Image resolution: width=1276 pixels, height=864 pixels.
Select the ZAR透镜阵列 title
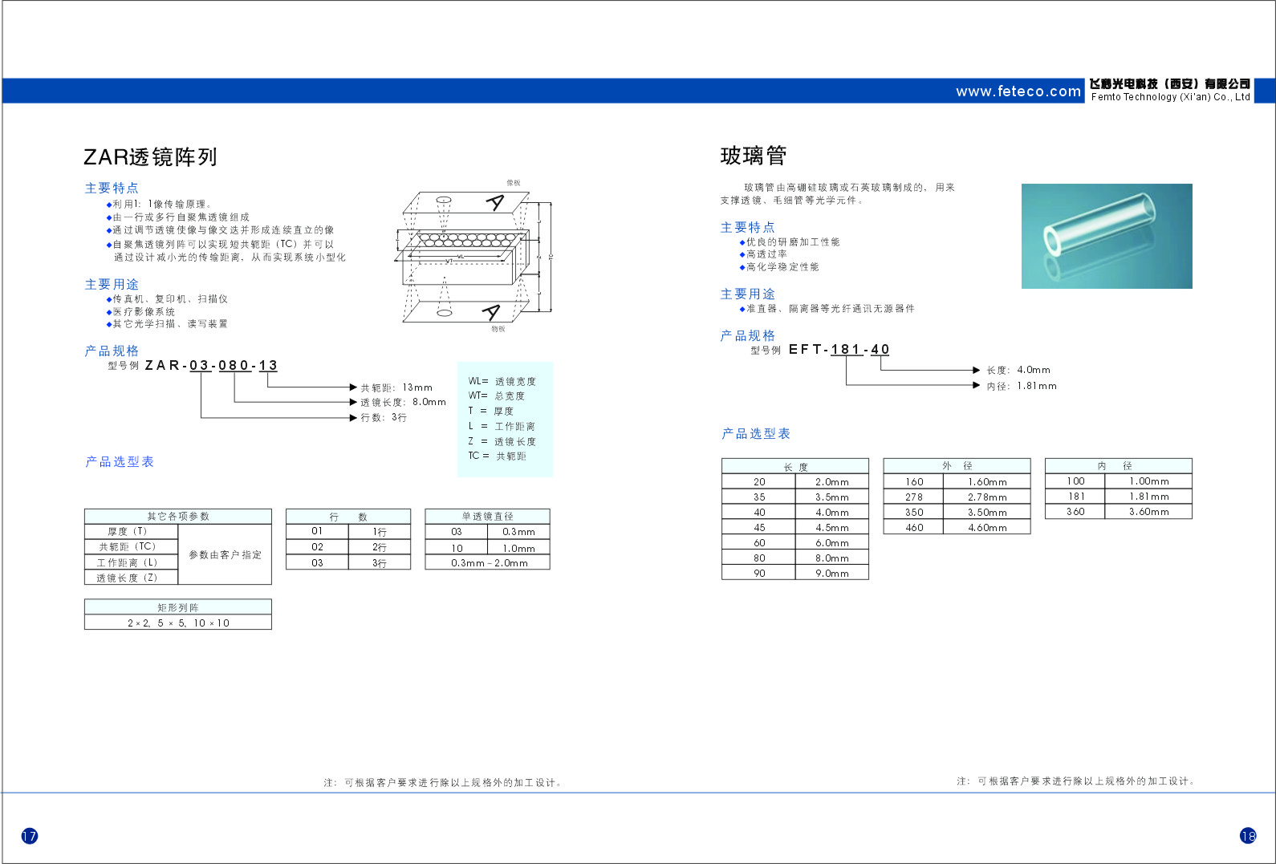[x=150, y=157]
